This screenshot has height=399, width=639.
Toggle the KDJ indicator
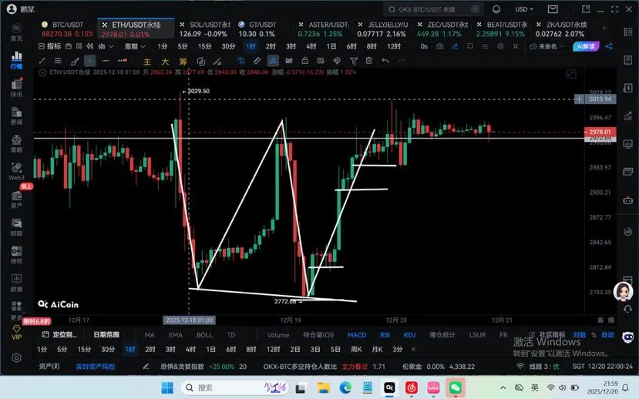coord(409,335)
